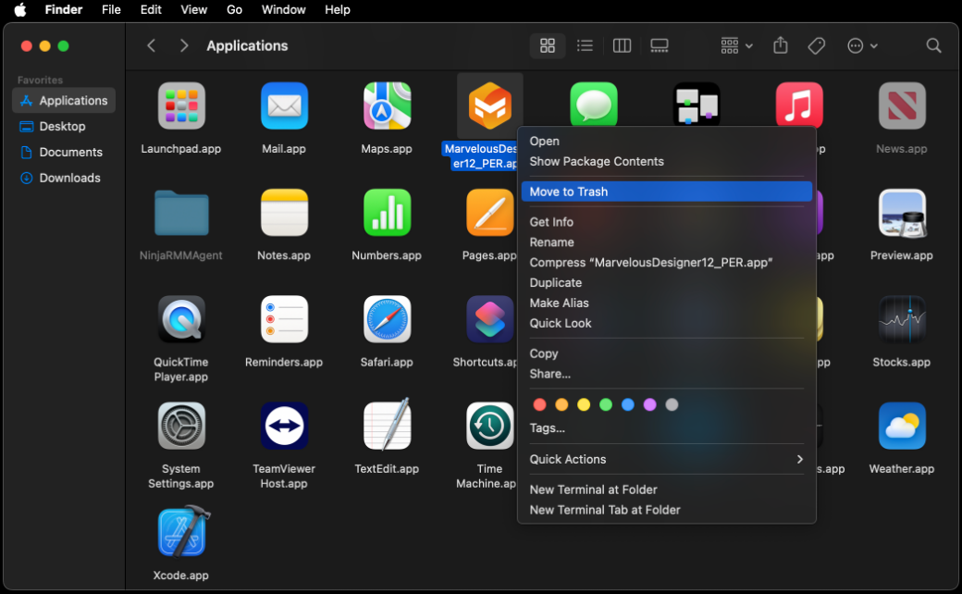Screen dimensions: 962x594
Task: Go back in Finder history
Action: pyautogui.click(x=152, y=45)
